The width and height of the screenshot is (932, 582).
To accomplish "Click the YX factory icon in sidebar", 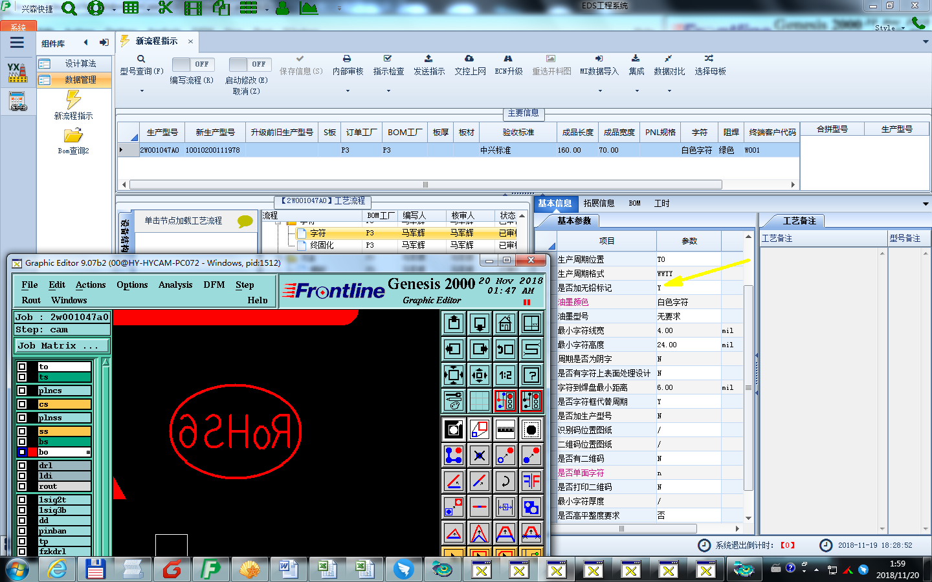I will tap(17, 72).
